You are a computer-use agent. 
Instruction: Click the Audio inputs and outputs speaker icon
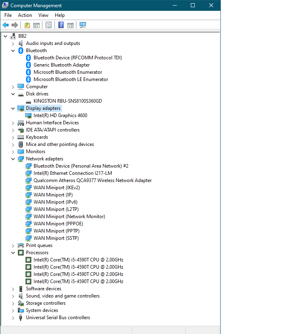[21, 43]
